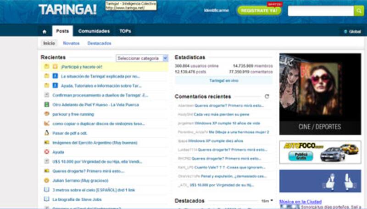Click the green search magnifier button
367x209 pixels.
(359, 11)
